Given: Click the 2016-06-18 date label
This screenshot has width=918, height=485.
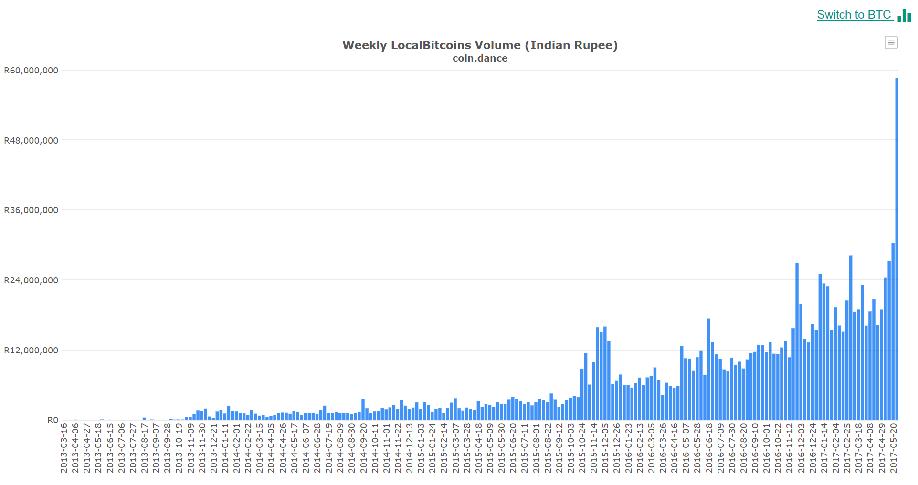Looking at the screenshot, I should pos(709,448).
